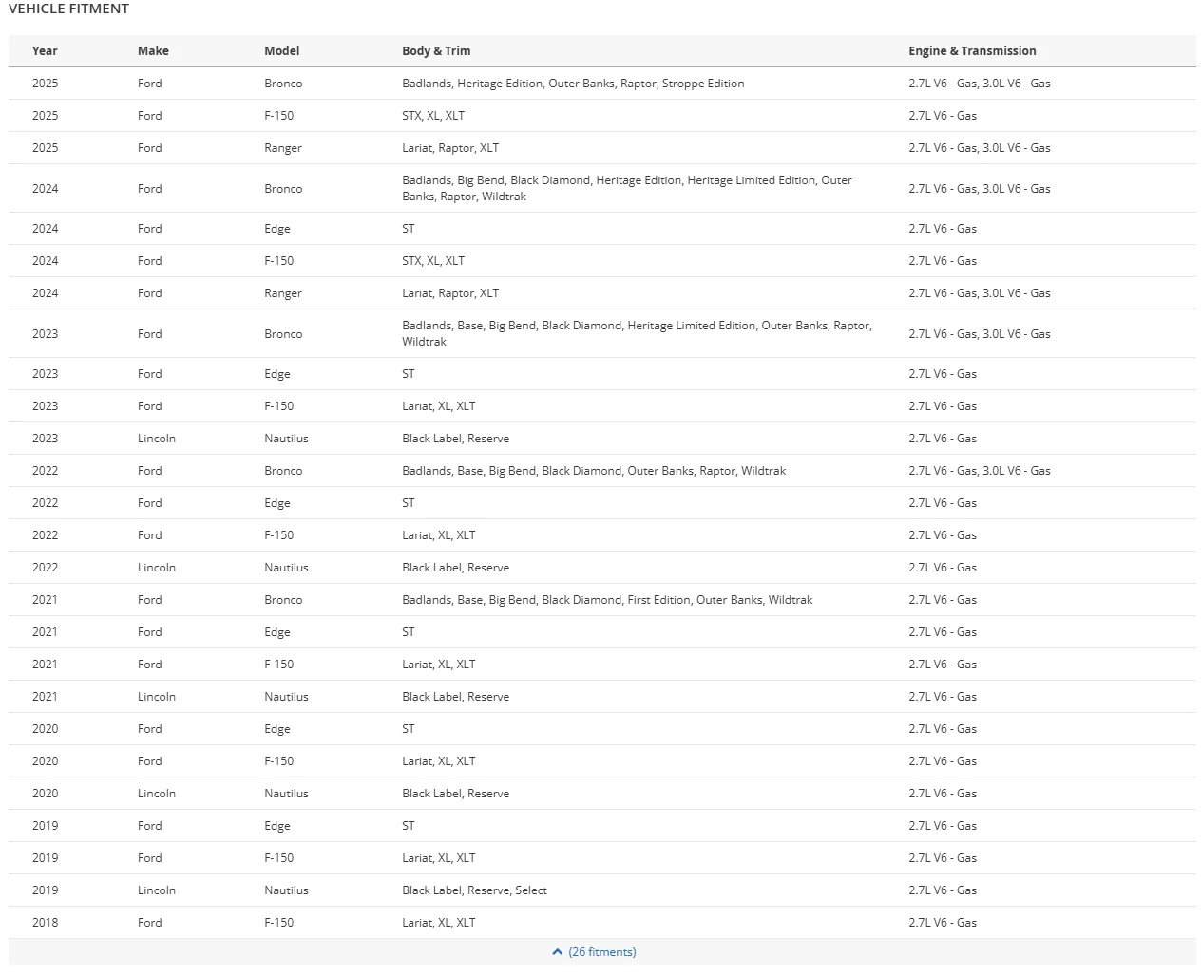Select the 2019 Edge model cell
Image resolution: width=1201 pixels, height=974 pixels.
point(277,826)
